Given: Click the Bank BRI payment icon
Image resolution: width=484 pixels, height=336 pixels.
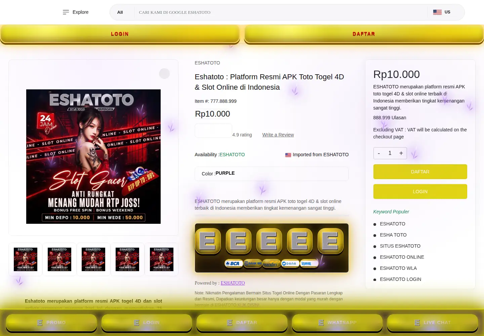Looking at the screenshot, I should (253, 263).
